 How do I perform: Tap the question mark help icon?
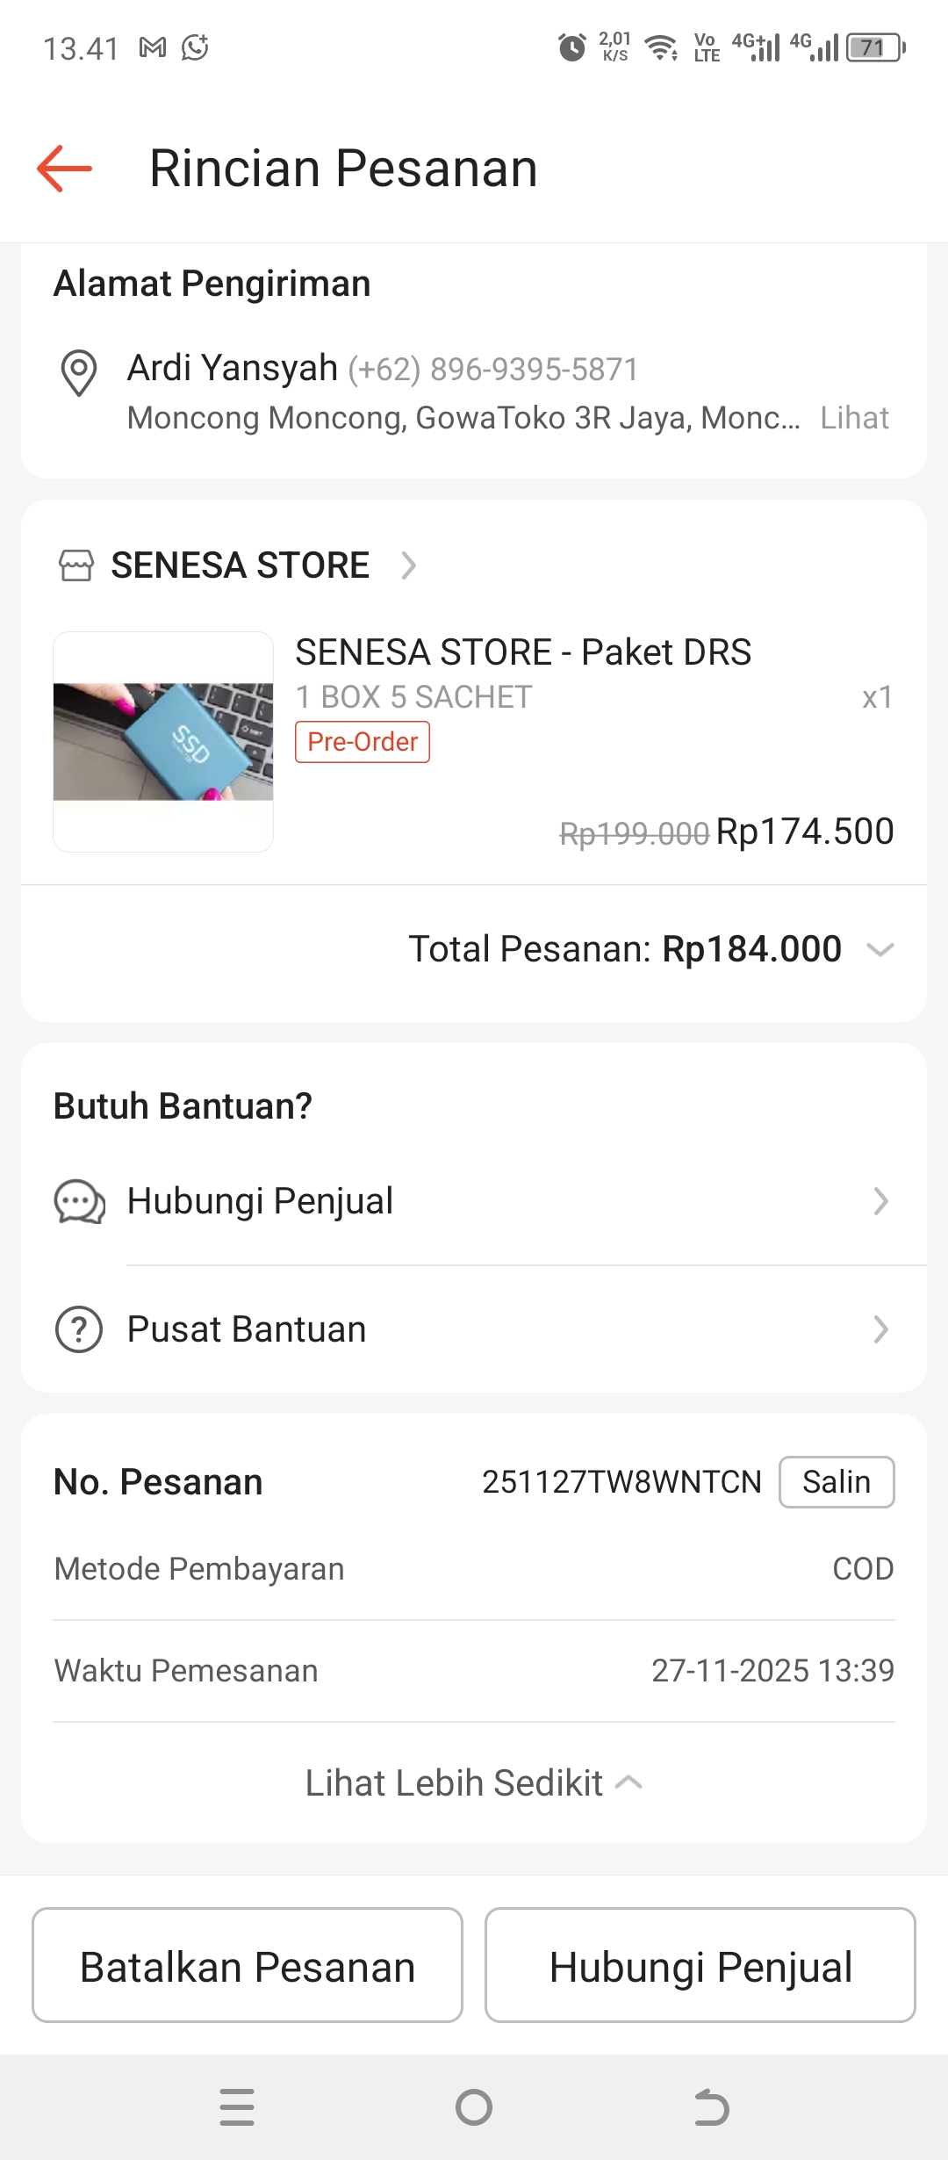coord(79,1329)
